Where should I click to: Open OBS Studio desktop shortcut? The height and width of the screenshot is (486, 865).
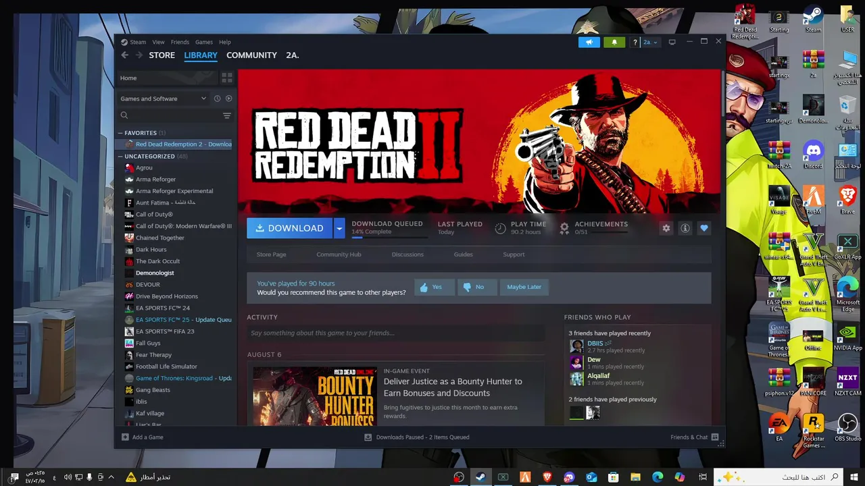(847, 428)
